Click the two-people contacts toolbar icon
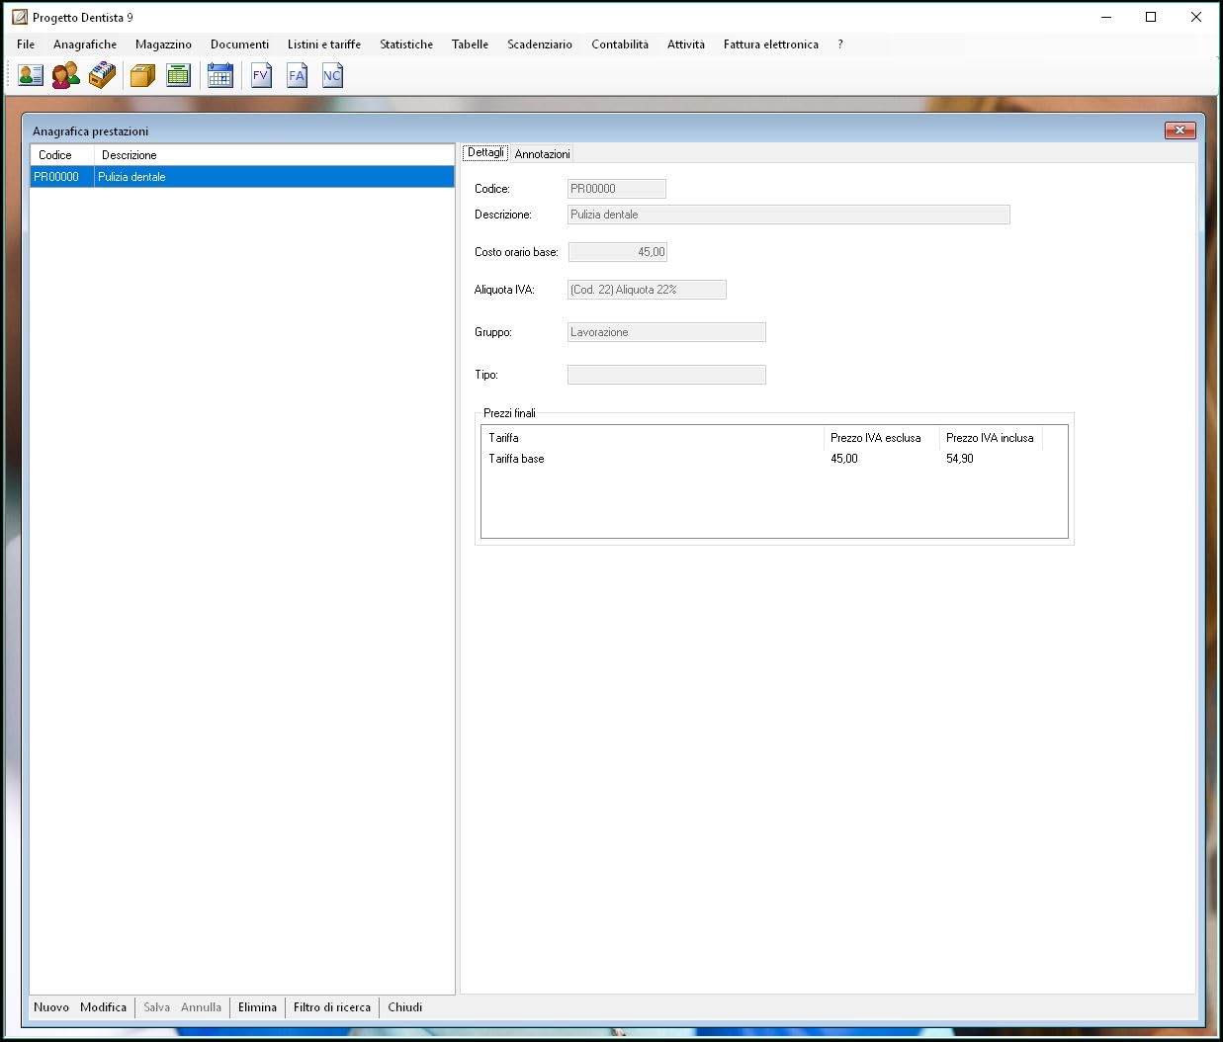 [x=66, y=75]
